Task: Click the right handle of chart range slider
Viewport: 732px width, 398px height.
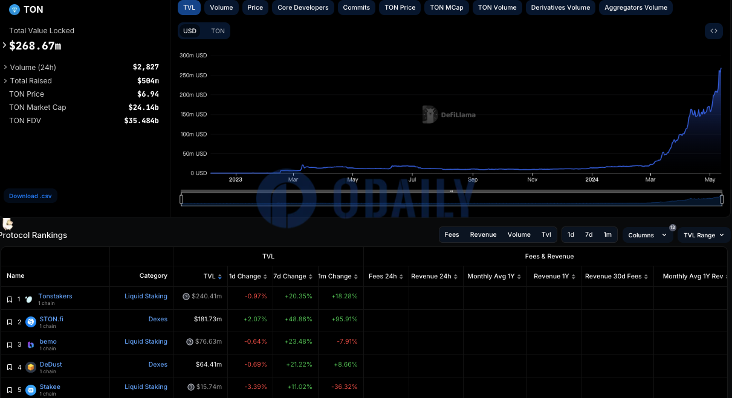Action: click(x=722, y=199)
